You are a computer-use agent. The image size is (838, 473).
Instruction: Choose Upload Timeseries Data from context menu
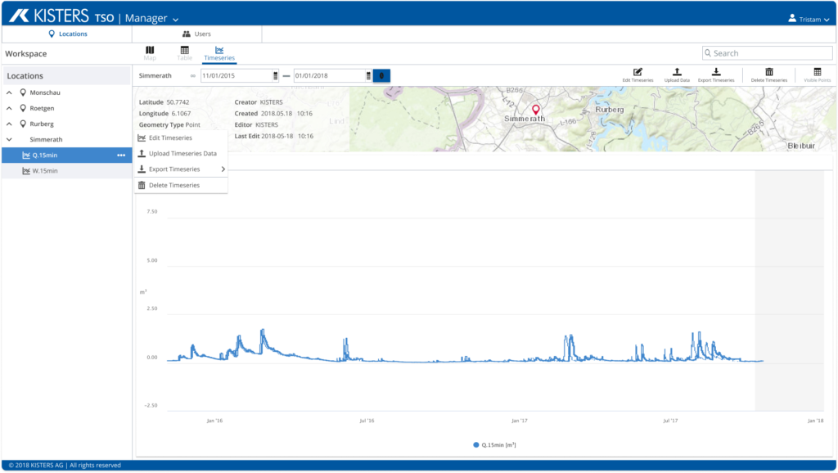(x=182, y=154)
